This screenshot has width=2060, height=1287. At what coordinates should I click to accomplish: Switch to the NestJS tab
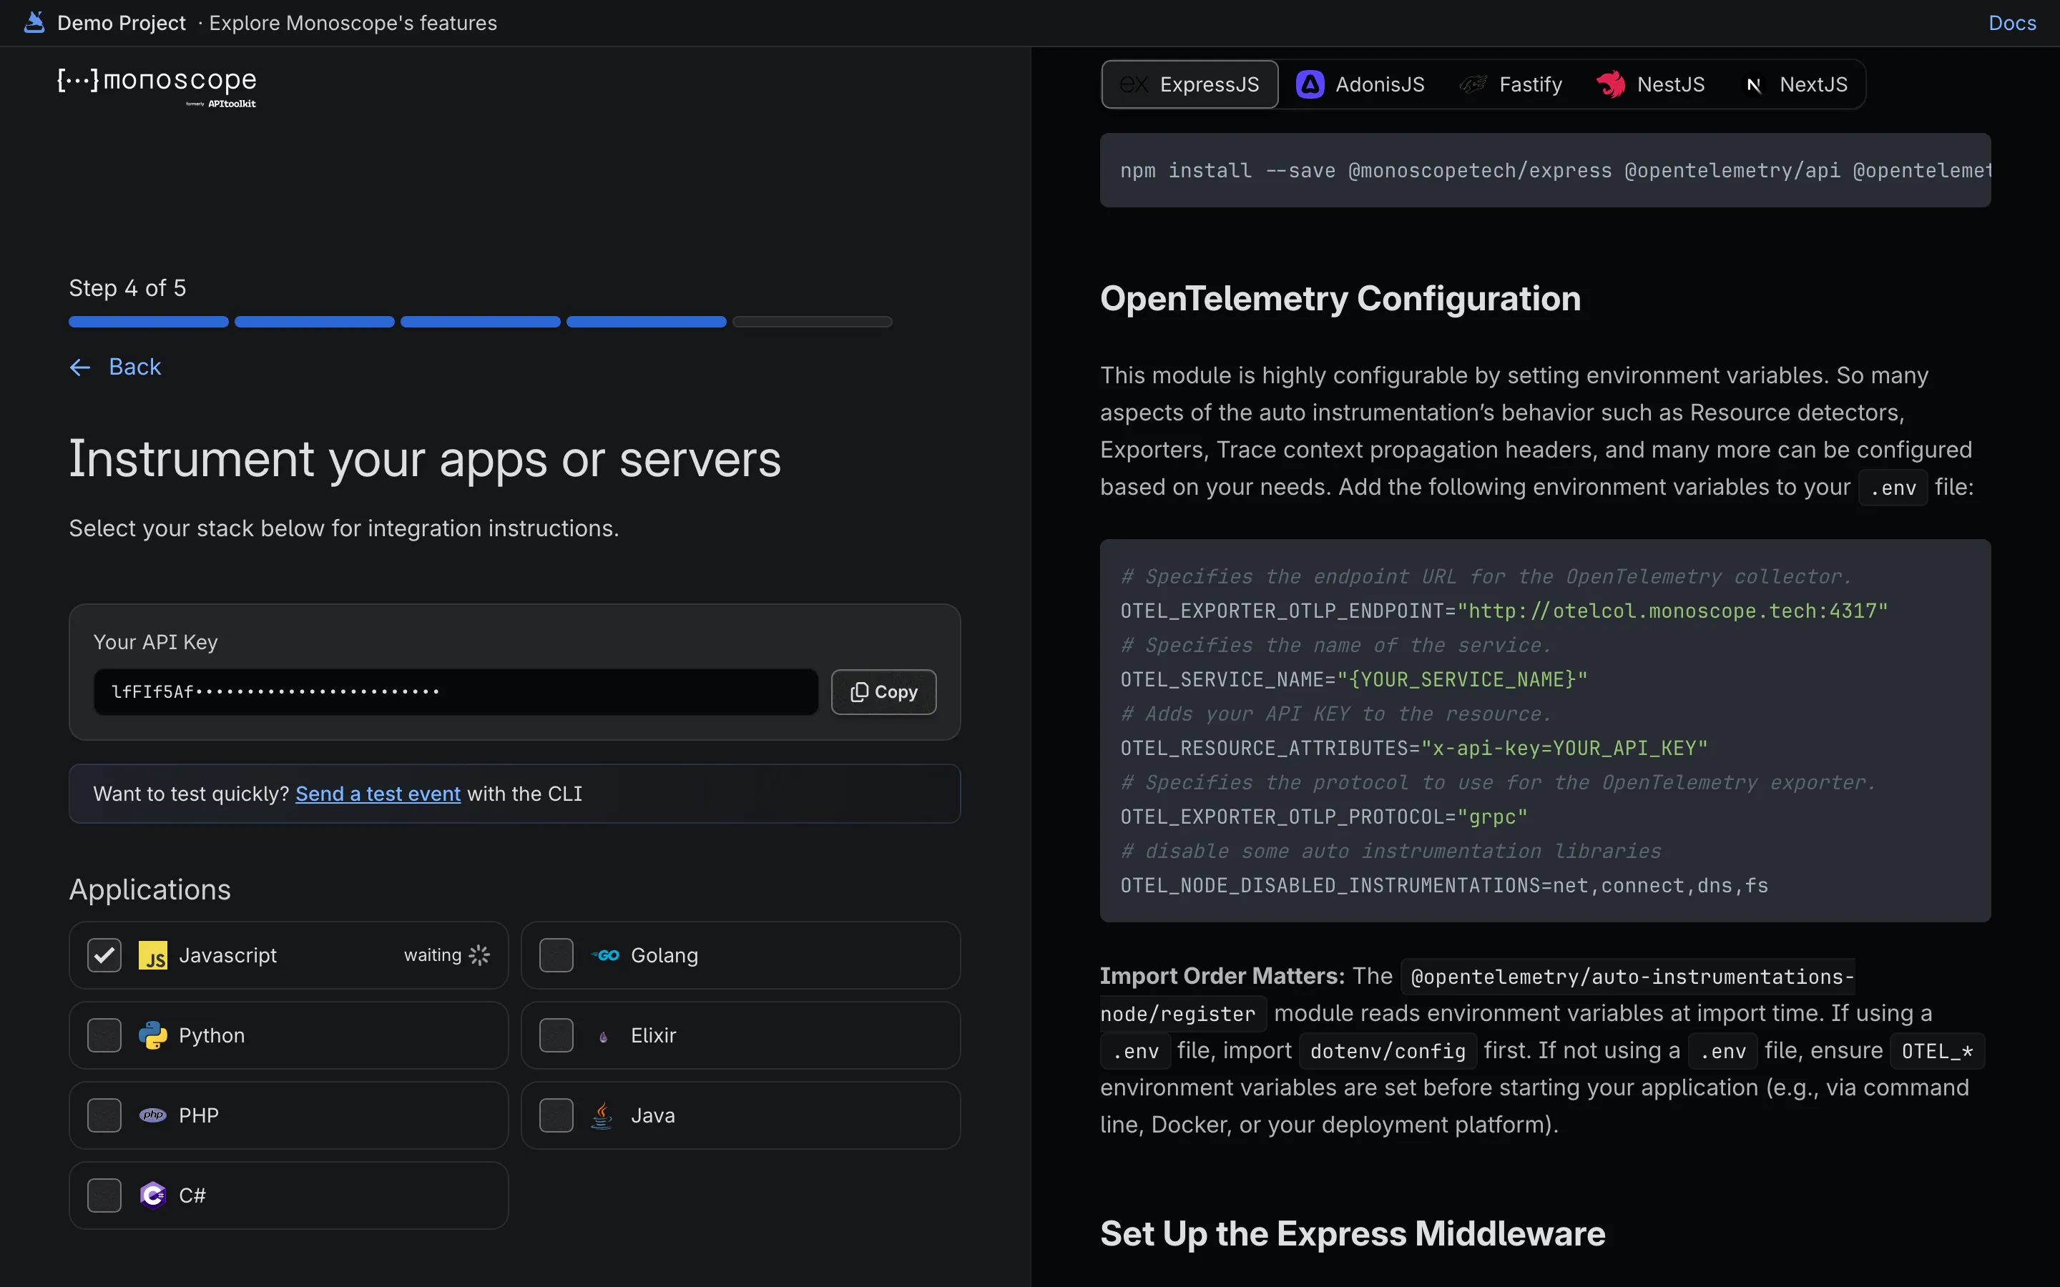[1651, 84]
